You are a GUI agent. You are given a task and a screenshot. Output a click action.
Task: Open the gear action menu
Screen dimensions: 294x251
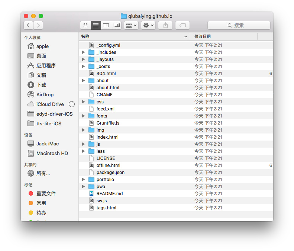[148, 25]
